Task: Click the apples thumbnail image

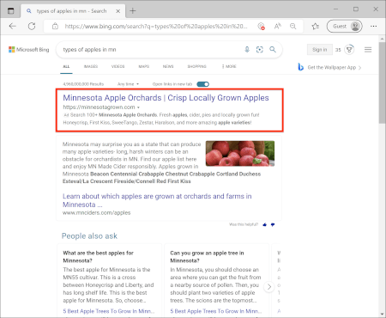Action: (240, 154)
